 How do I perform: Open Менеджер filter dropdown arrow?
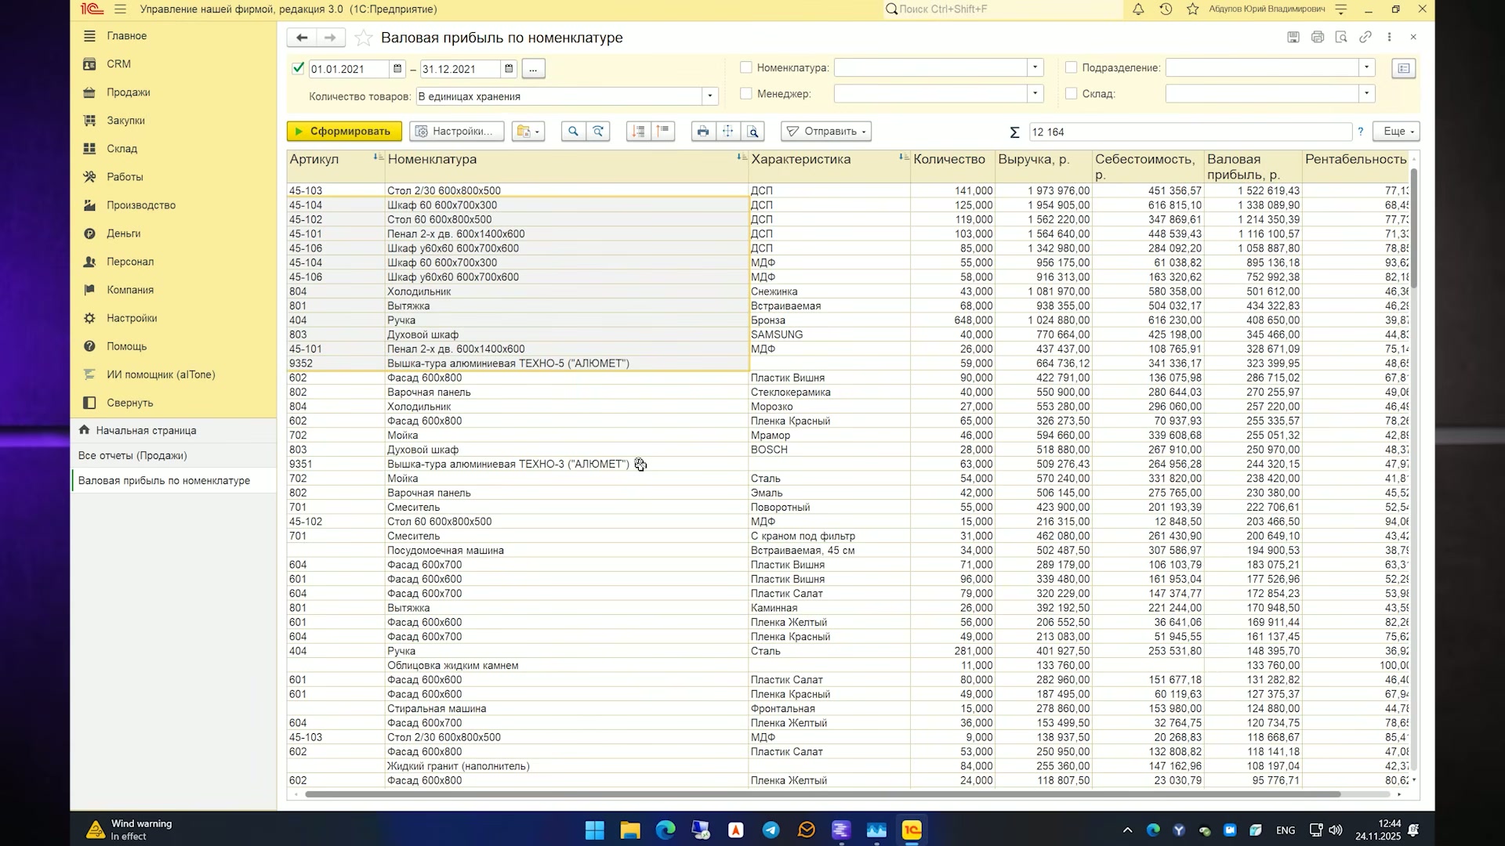(1035, 93)
